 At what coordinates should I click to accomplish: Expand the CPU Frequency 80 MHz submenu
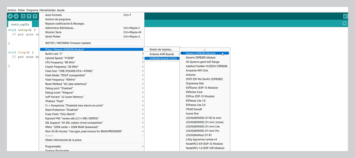[92, 62]
